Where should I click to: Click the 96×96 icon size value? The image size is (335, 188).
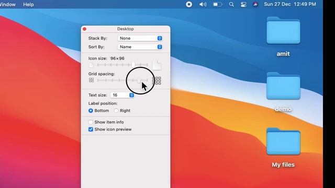(117, 58)
